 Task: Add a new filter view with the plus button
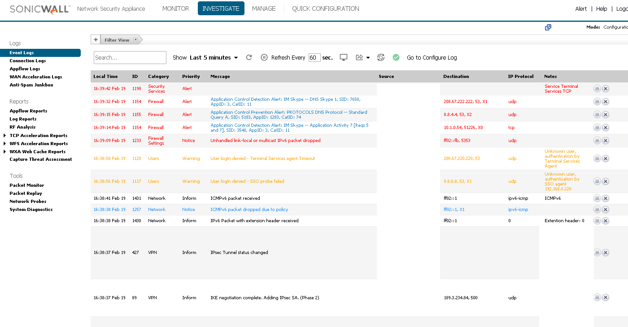[x=96, y=39]
